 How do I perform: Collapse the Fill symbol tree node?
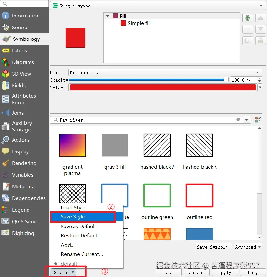[107, 16]
